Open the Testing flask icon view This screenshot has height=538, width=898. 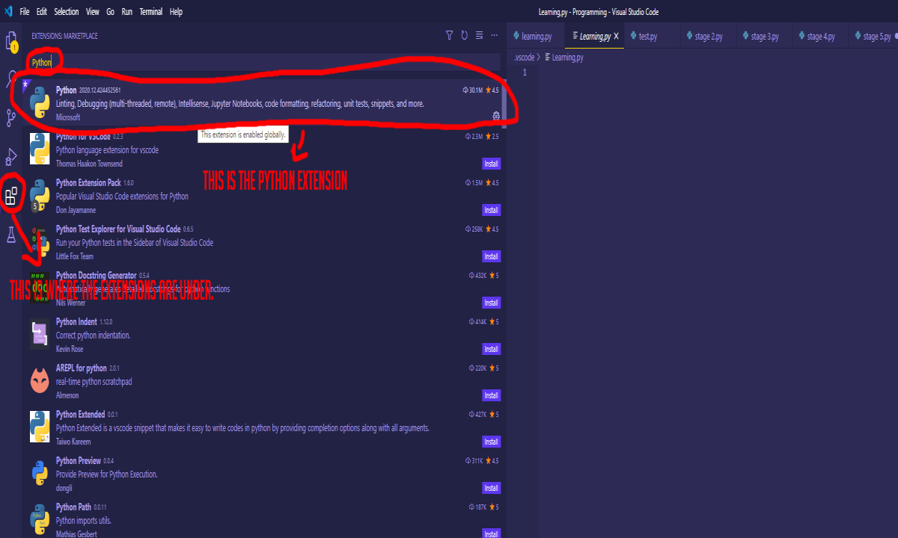pyautogui.click(x=11, y=235)
